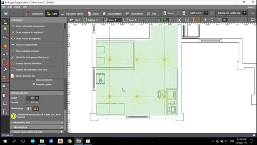
Task: Click the red calculate-all icon
Action: 184,13
